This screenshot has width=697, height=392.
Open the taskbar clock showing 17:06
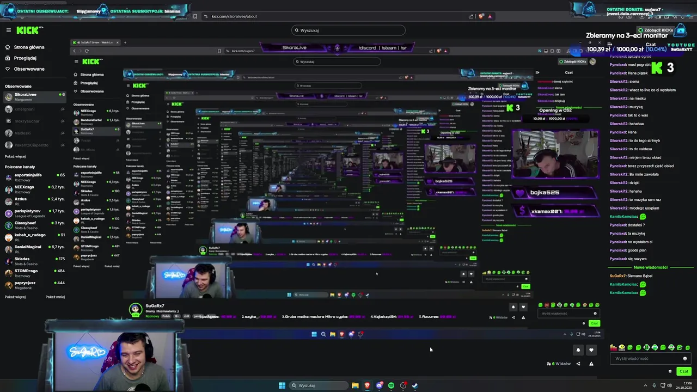click(684, 385)
